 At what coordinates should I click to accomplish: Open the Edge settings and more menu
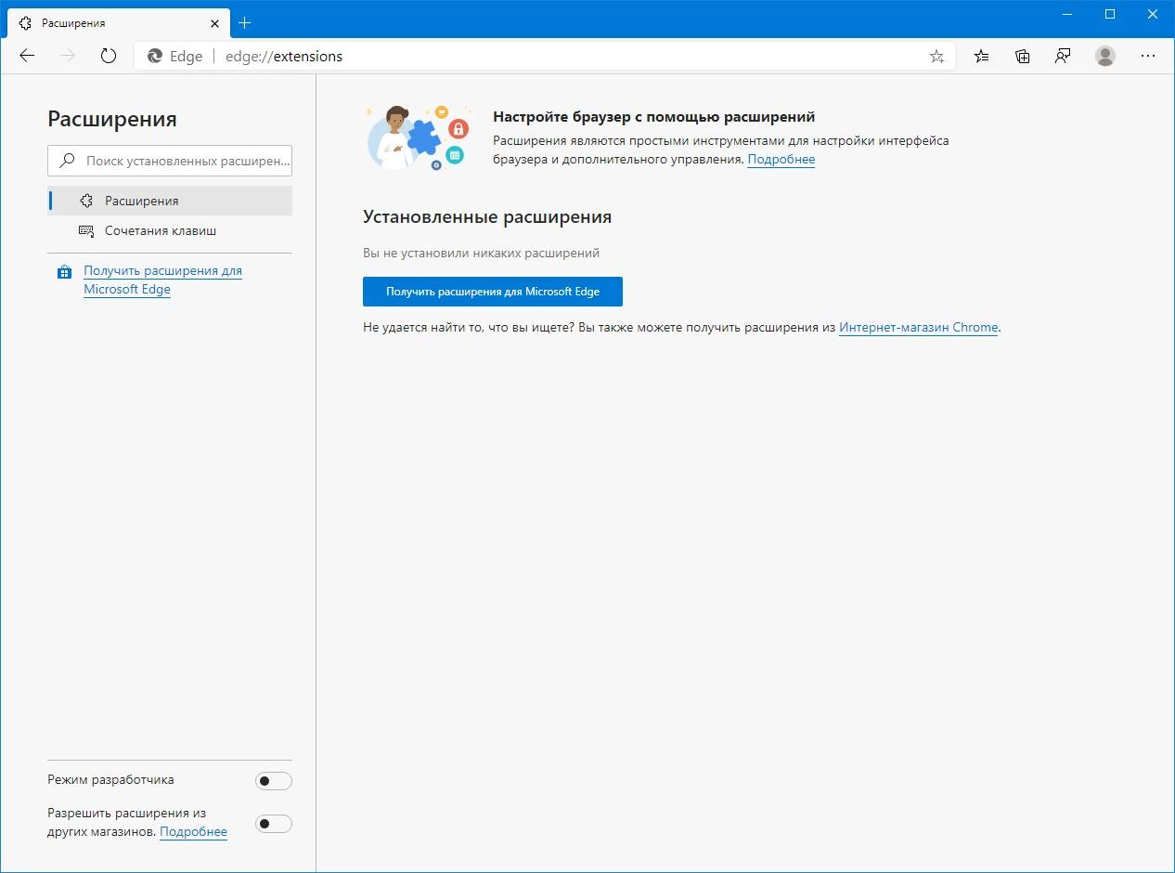(1148, 56)
